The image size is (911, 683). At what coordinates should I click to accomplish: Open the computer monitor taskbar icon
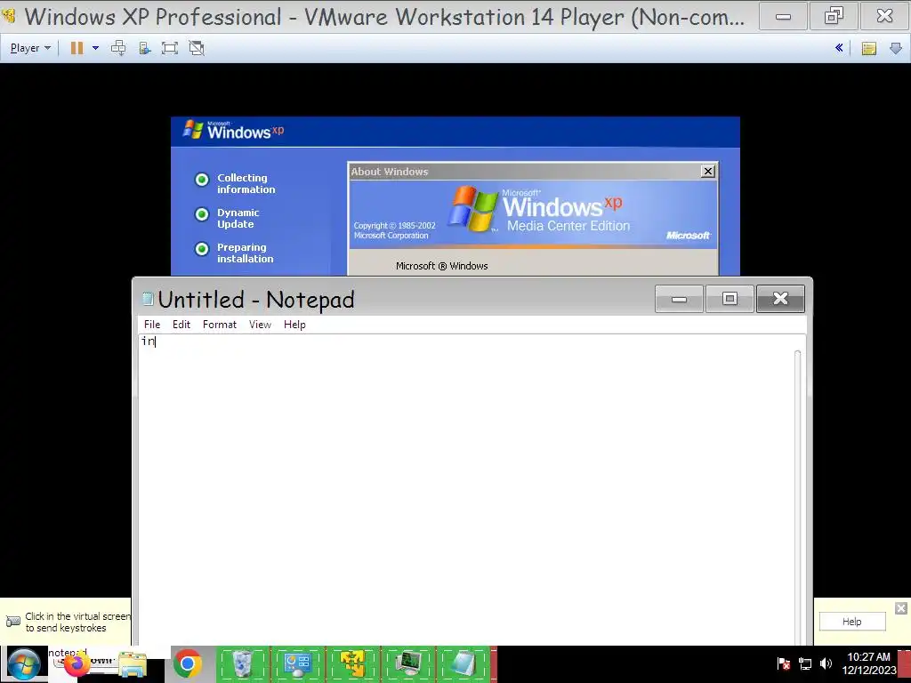pyautogui.click(x=407, y=663)
